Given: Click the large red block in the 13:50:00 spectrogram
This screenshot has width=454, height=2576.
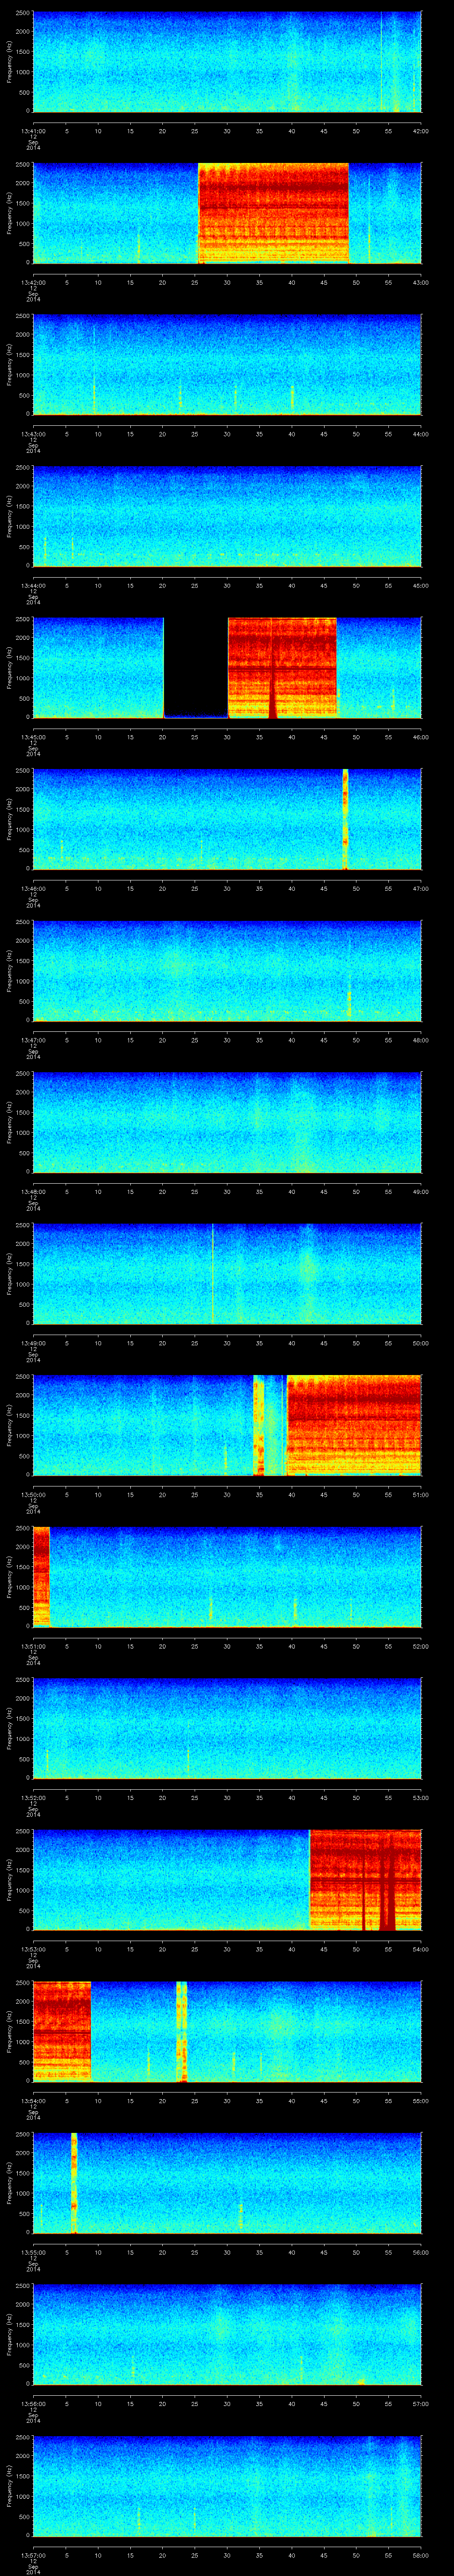Looking at the screenshot, I should coord(353,1424).
